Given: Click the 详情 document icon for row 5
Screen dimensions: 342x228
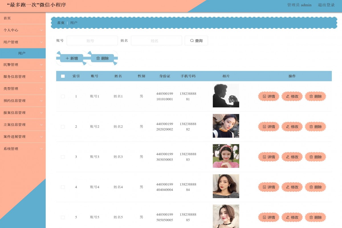Looking at the screenshot, I should point(264,217).
